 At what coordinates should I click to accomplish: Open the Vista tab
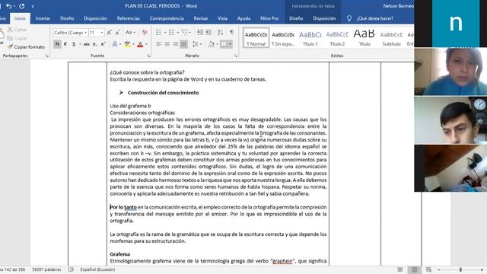coord(222,18)
